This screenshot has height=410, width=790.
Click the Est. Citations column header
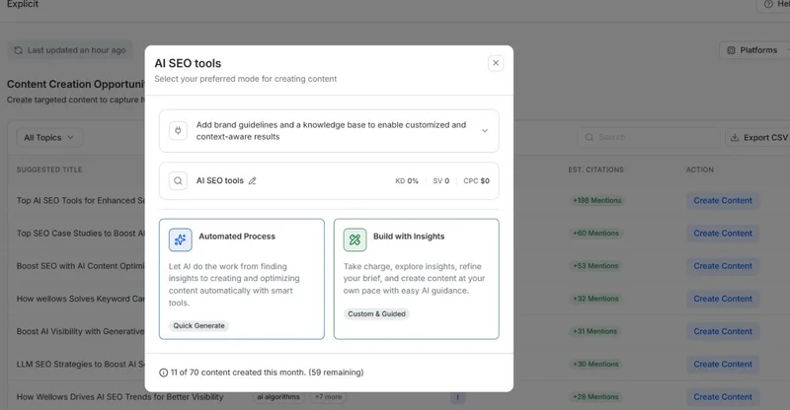click(595, 170)
